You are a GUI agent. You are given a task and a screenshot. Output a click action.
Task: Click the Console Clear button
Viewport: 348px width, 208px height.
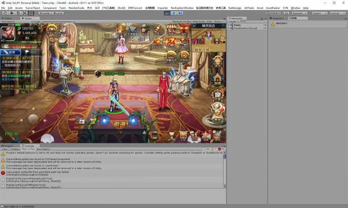pos(5,149)
